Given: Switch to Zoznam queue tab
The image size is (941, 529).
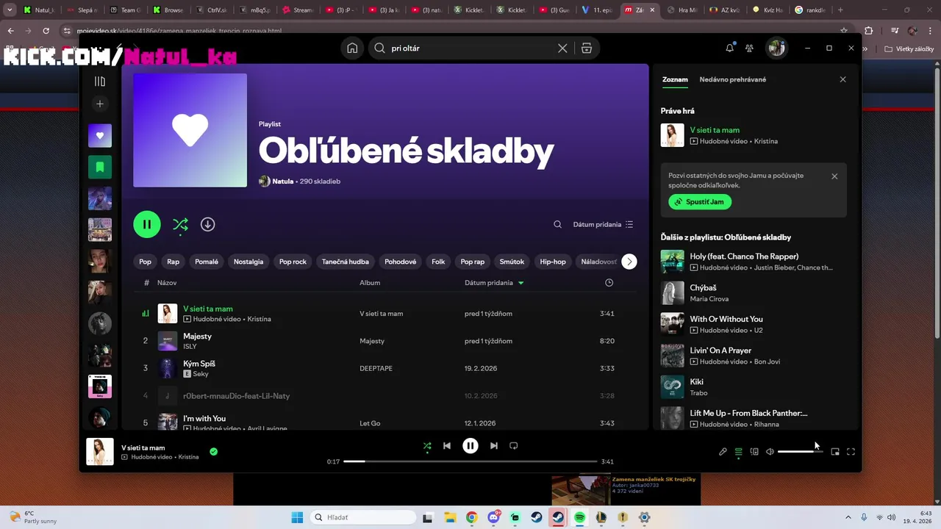Looking at the screenshot, I should (675, 79).
